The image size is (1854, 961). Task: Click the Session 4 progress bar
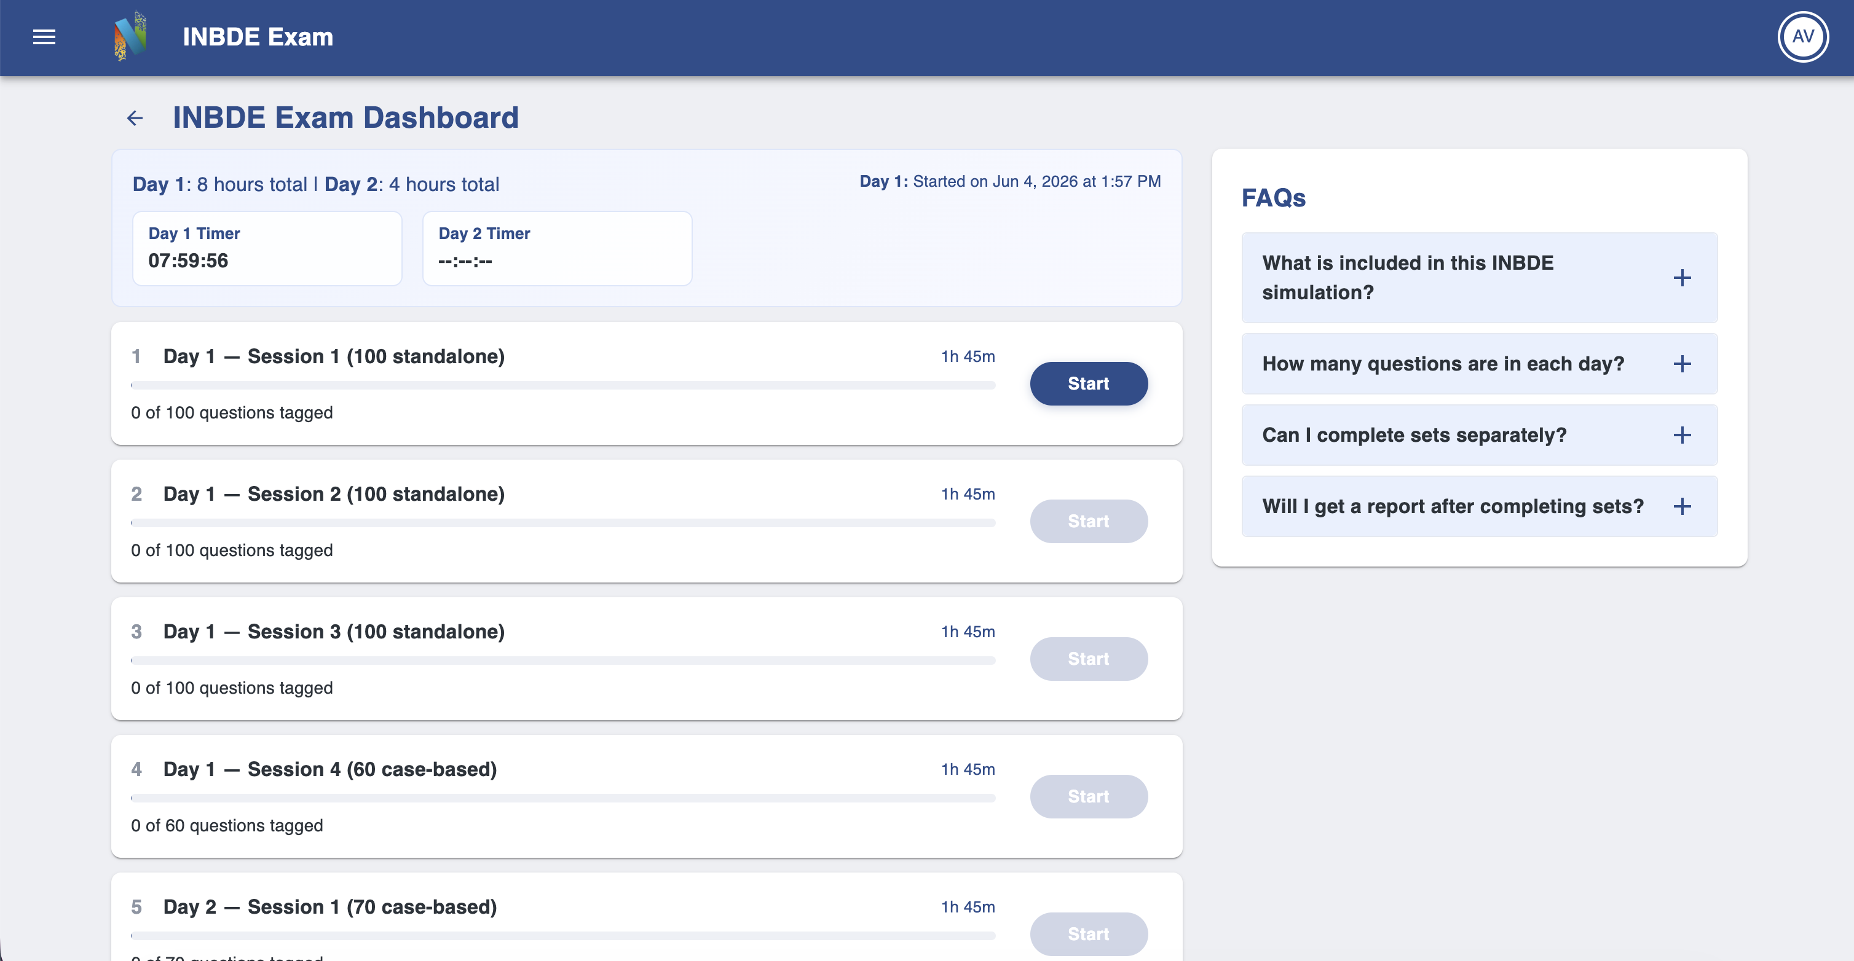click(x=563, y=798)
